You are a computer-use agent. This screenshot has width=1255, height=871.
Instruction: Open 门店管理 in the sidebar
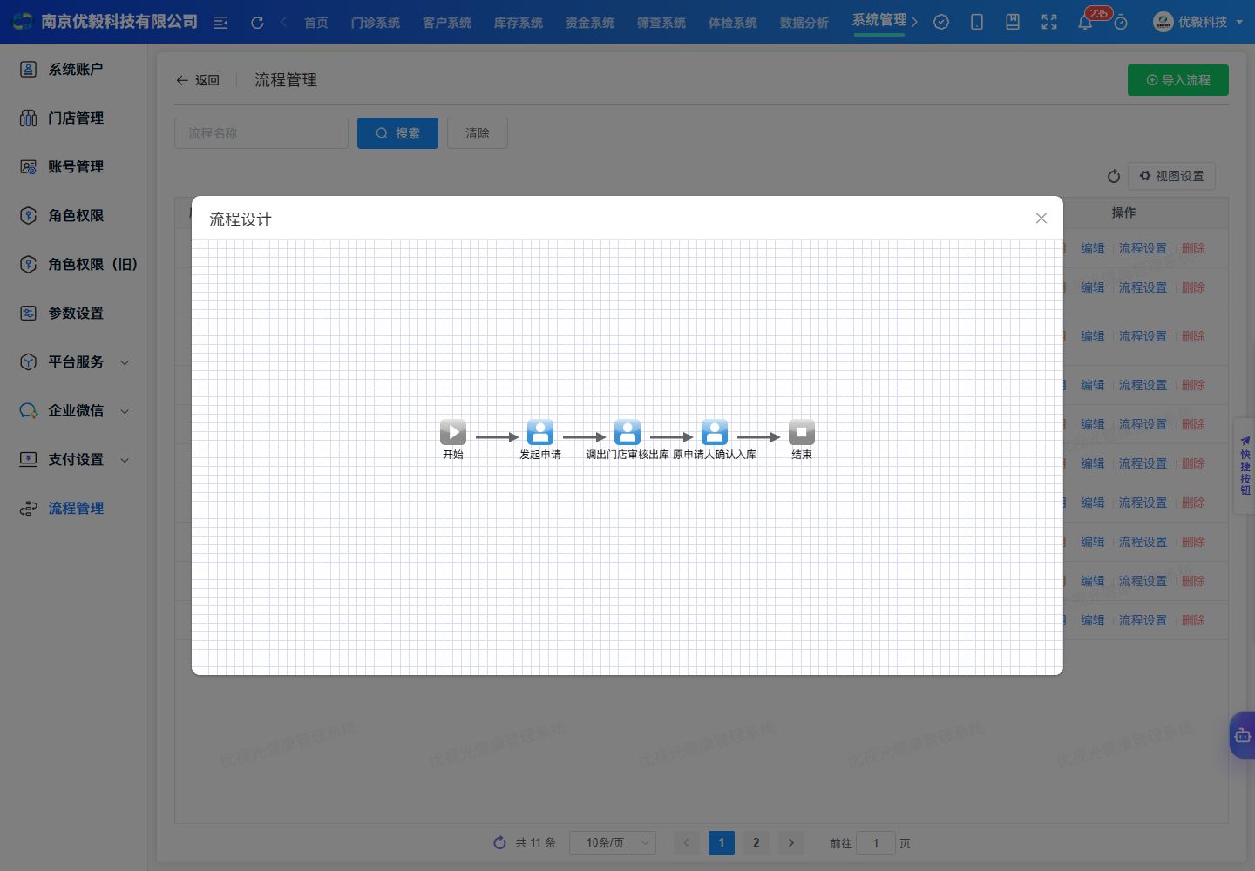click(x=75, y=118)
